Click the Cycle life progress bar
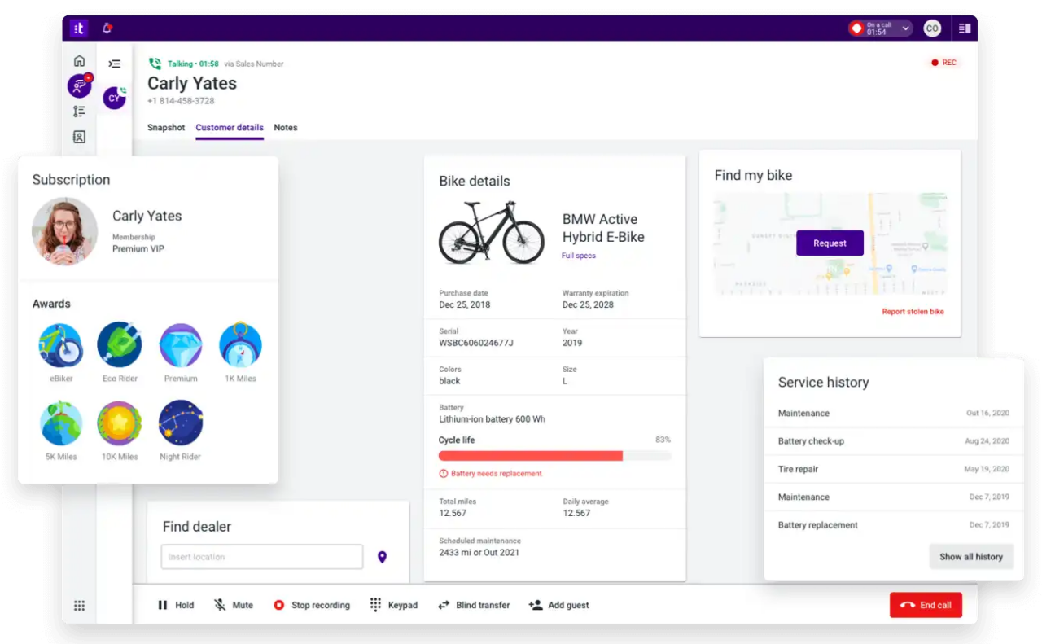Screen dimensions: 1042x644 [555, 456]
